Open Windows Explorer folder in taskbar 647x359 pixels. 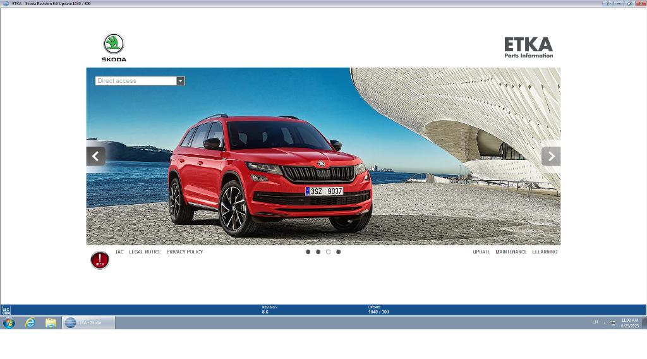point(51,322)
